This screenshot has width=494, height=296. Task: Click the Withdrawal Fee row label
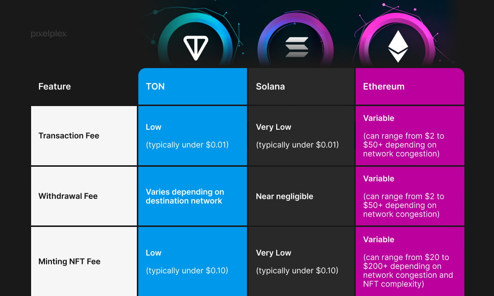click(84, 196)
